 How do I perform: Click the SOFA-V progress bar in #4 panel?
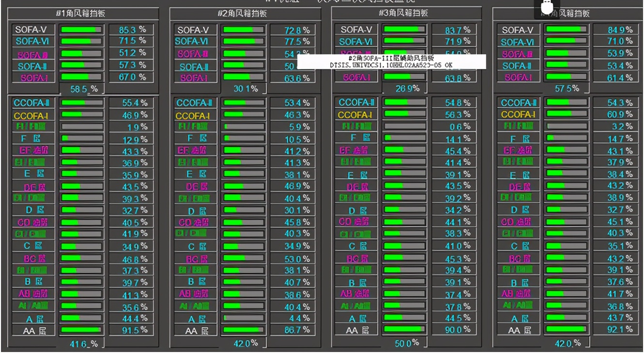pos(566,30)
